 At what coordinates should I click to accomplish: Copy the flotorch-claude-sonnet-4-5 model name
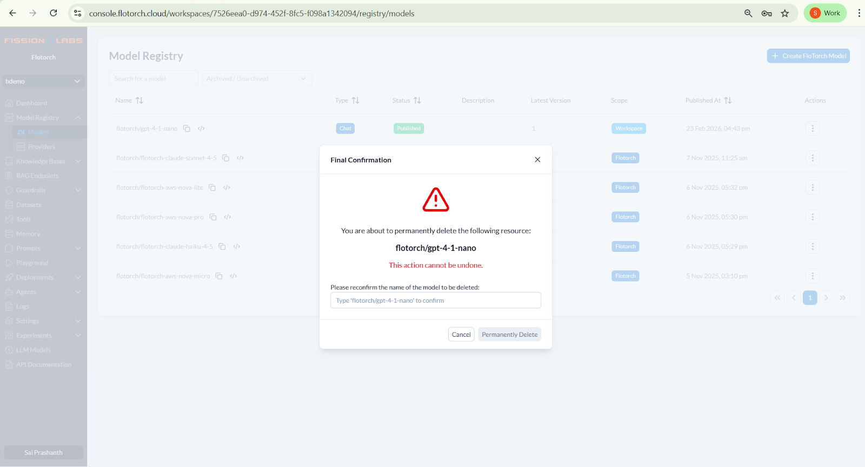(x=226, y=158)
